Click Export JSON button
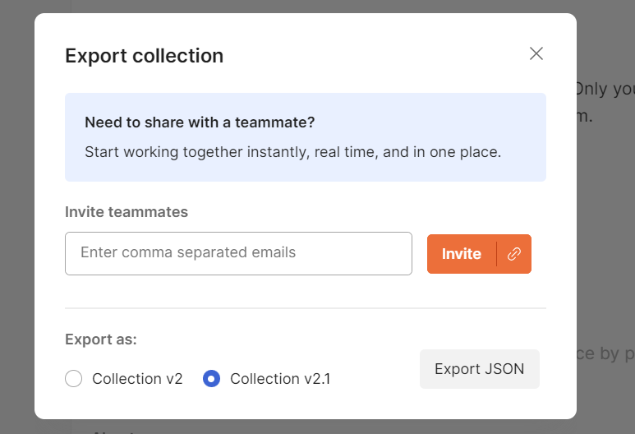635x434 pixels. pos(480,369)
